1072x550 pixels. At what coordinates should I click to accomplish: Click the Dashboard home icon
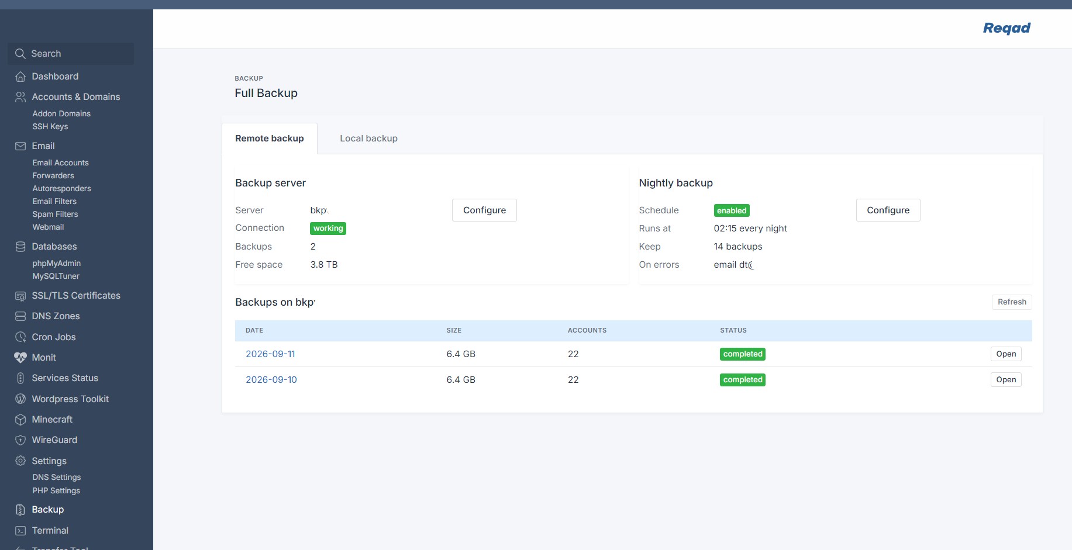coord(20,77)
